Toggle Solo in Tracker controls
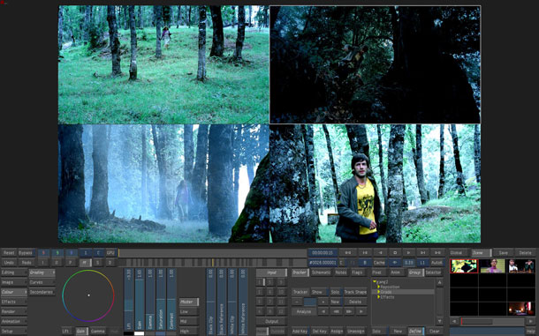The width and height of the screenshot is (539, 336). (335, 292)
